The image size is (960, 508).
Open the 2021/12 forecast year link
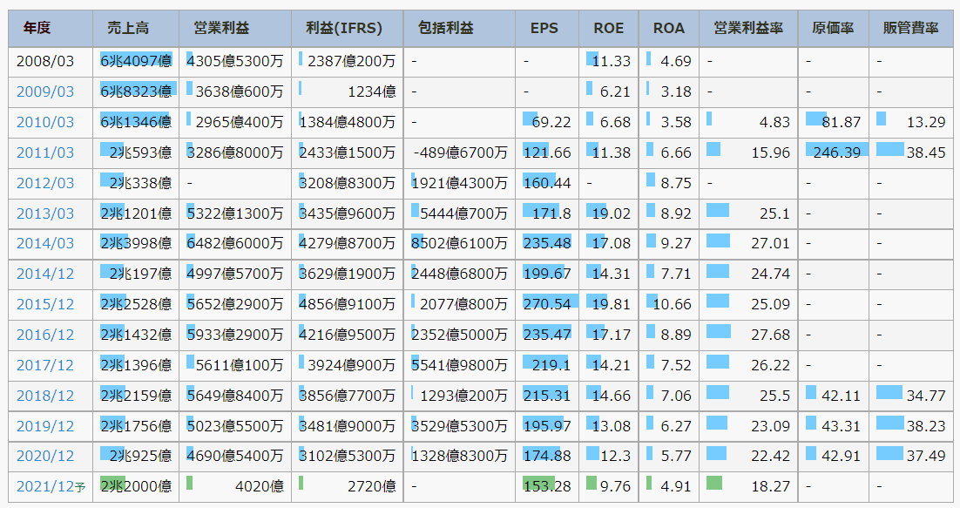(51, 486)
